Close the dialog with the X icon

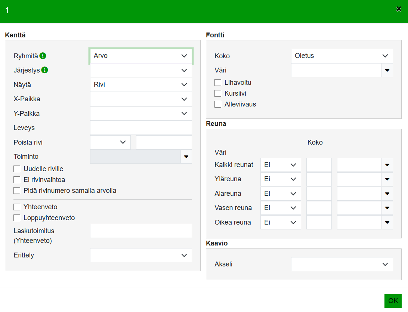399,9
